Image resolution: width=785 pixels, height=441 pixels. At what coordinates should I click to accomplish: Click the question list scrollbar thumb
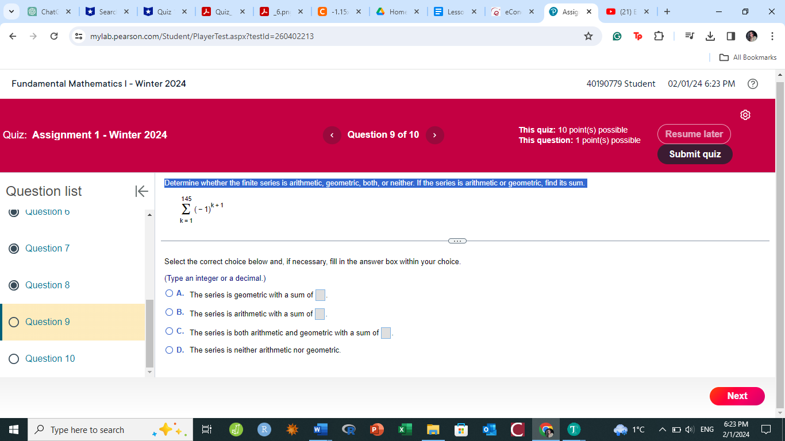(x=150, y=334)
